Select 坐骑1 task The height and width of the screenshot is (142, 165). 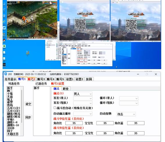tap(11, 119)
